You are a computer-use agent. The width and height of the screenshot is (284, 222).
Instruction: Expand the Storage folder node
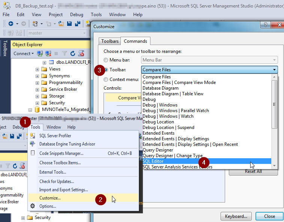pos(37,96)
